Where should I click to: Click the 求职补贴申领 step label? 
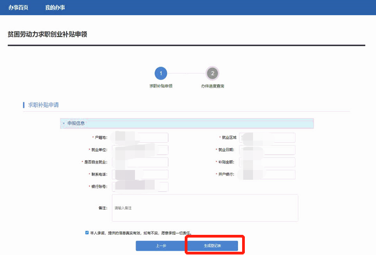coord(161,86)
